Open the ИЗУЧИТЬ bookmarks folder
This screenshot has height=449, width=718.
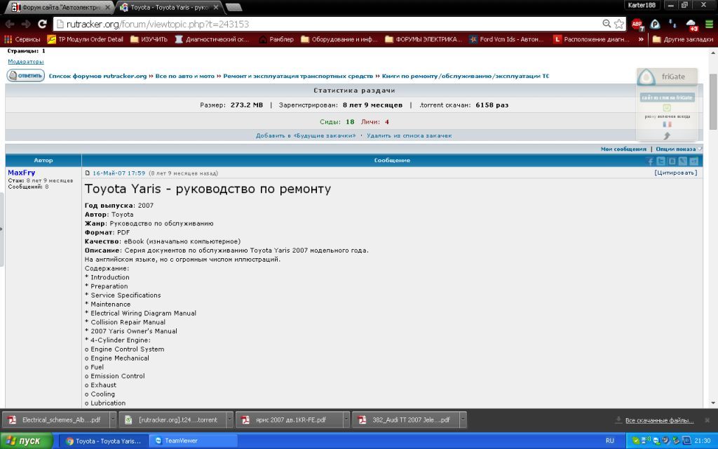149,39
